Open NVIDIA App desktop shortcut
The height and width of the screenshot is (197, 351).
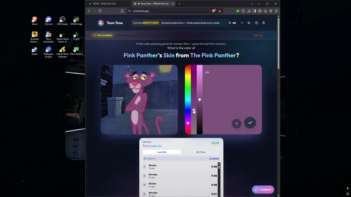coord(76,21)
